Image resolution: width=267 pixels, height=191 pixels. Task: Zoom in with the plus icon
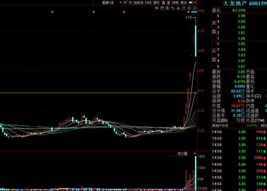tap(189, 8)
